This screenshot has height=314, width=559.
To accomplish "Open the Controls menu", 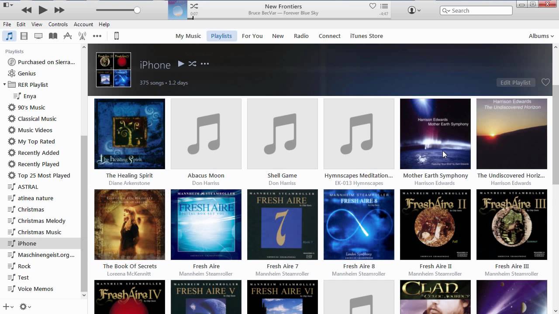I will tap(58, 24).
